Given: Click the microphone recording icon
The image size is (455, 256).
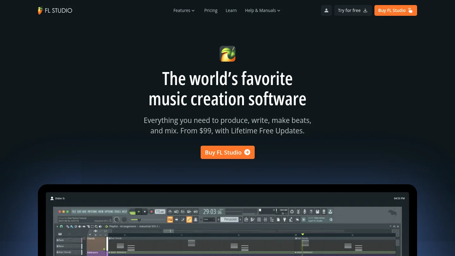Looking at the screenshot, I should [x=305, y=211].
